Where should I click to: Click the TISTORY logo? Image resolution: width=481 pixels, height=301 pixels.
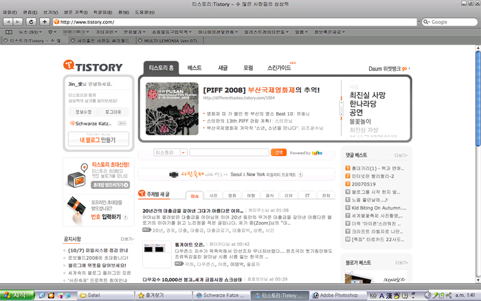click(93, 66)
